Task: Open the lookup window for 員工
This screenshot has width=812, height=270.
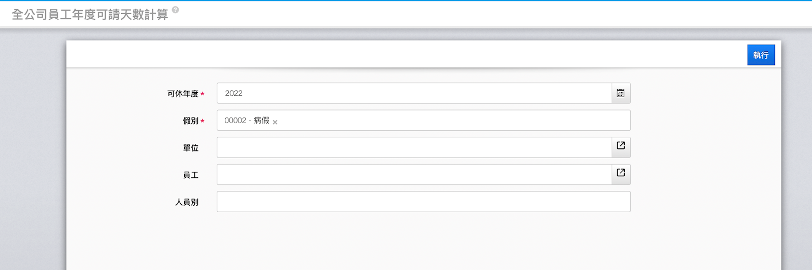Action: click(621, 173)
